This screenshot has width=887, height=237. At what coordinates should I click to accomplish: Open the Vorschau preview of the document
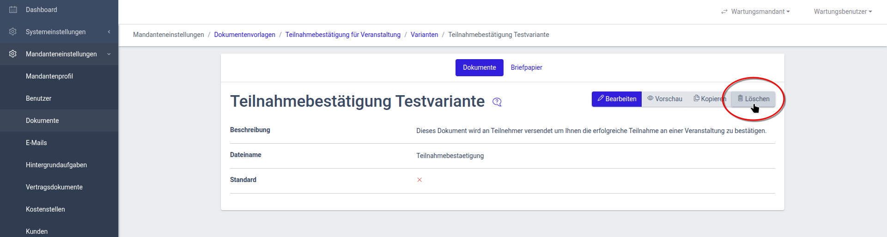[665, 99]
